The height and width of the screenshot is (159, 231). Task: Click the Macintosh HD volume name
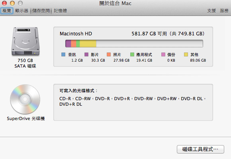[76, 34]
